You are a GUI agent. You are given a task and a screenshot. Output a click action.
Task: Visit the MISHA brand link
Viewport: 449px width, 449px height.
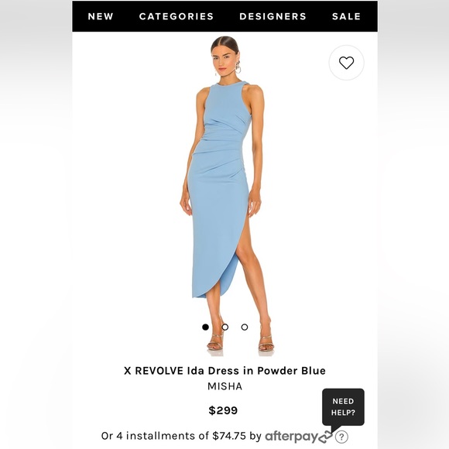(224, 386)
